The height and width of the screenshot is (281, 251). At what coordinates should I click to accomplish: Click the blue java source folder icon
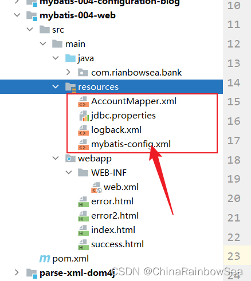[70, 58]
